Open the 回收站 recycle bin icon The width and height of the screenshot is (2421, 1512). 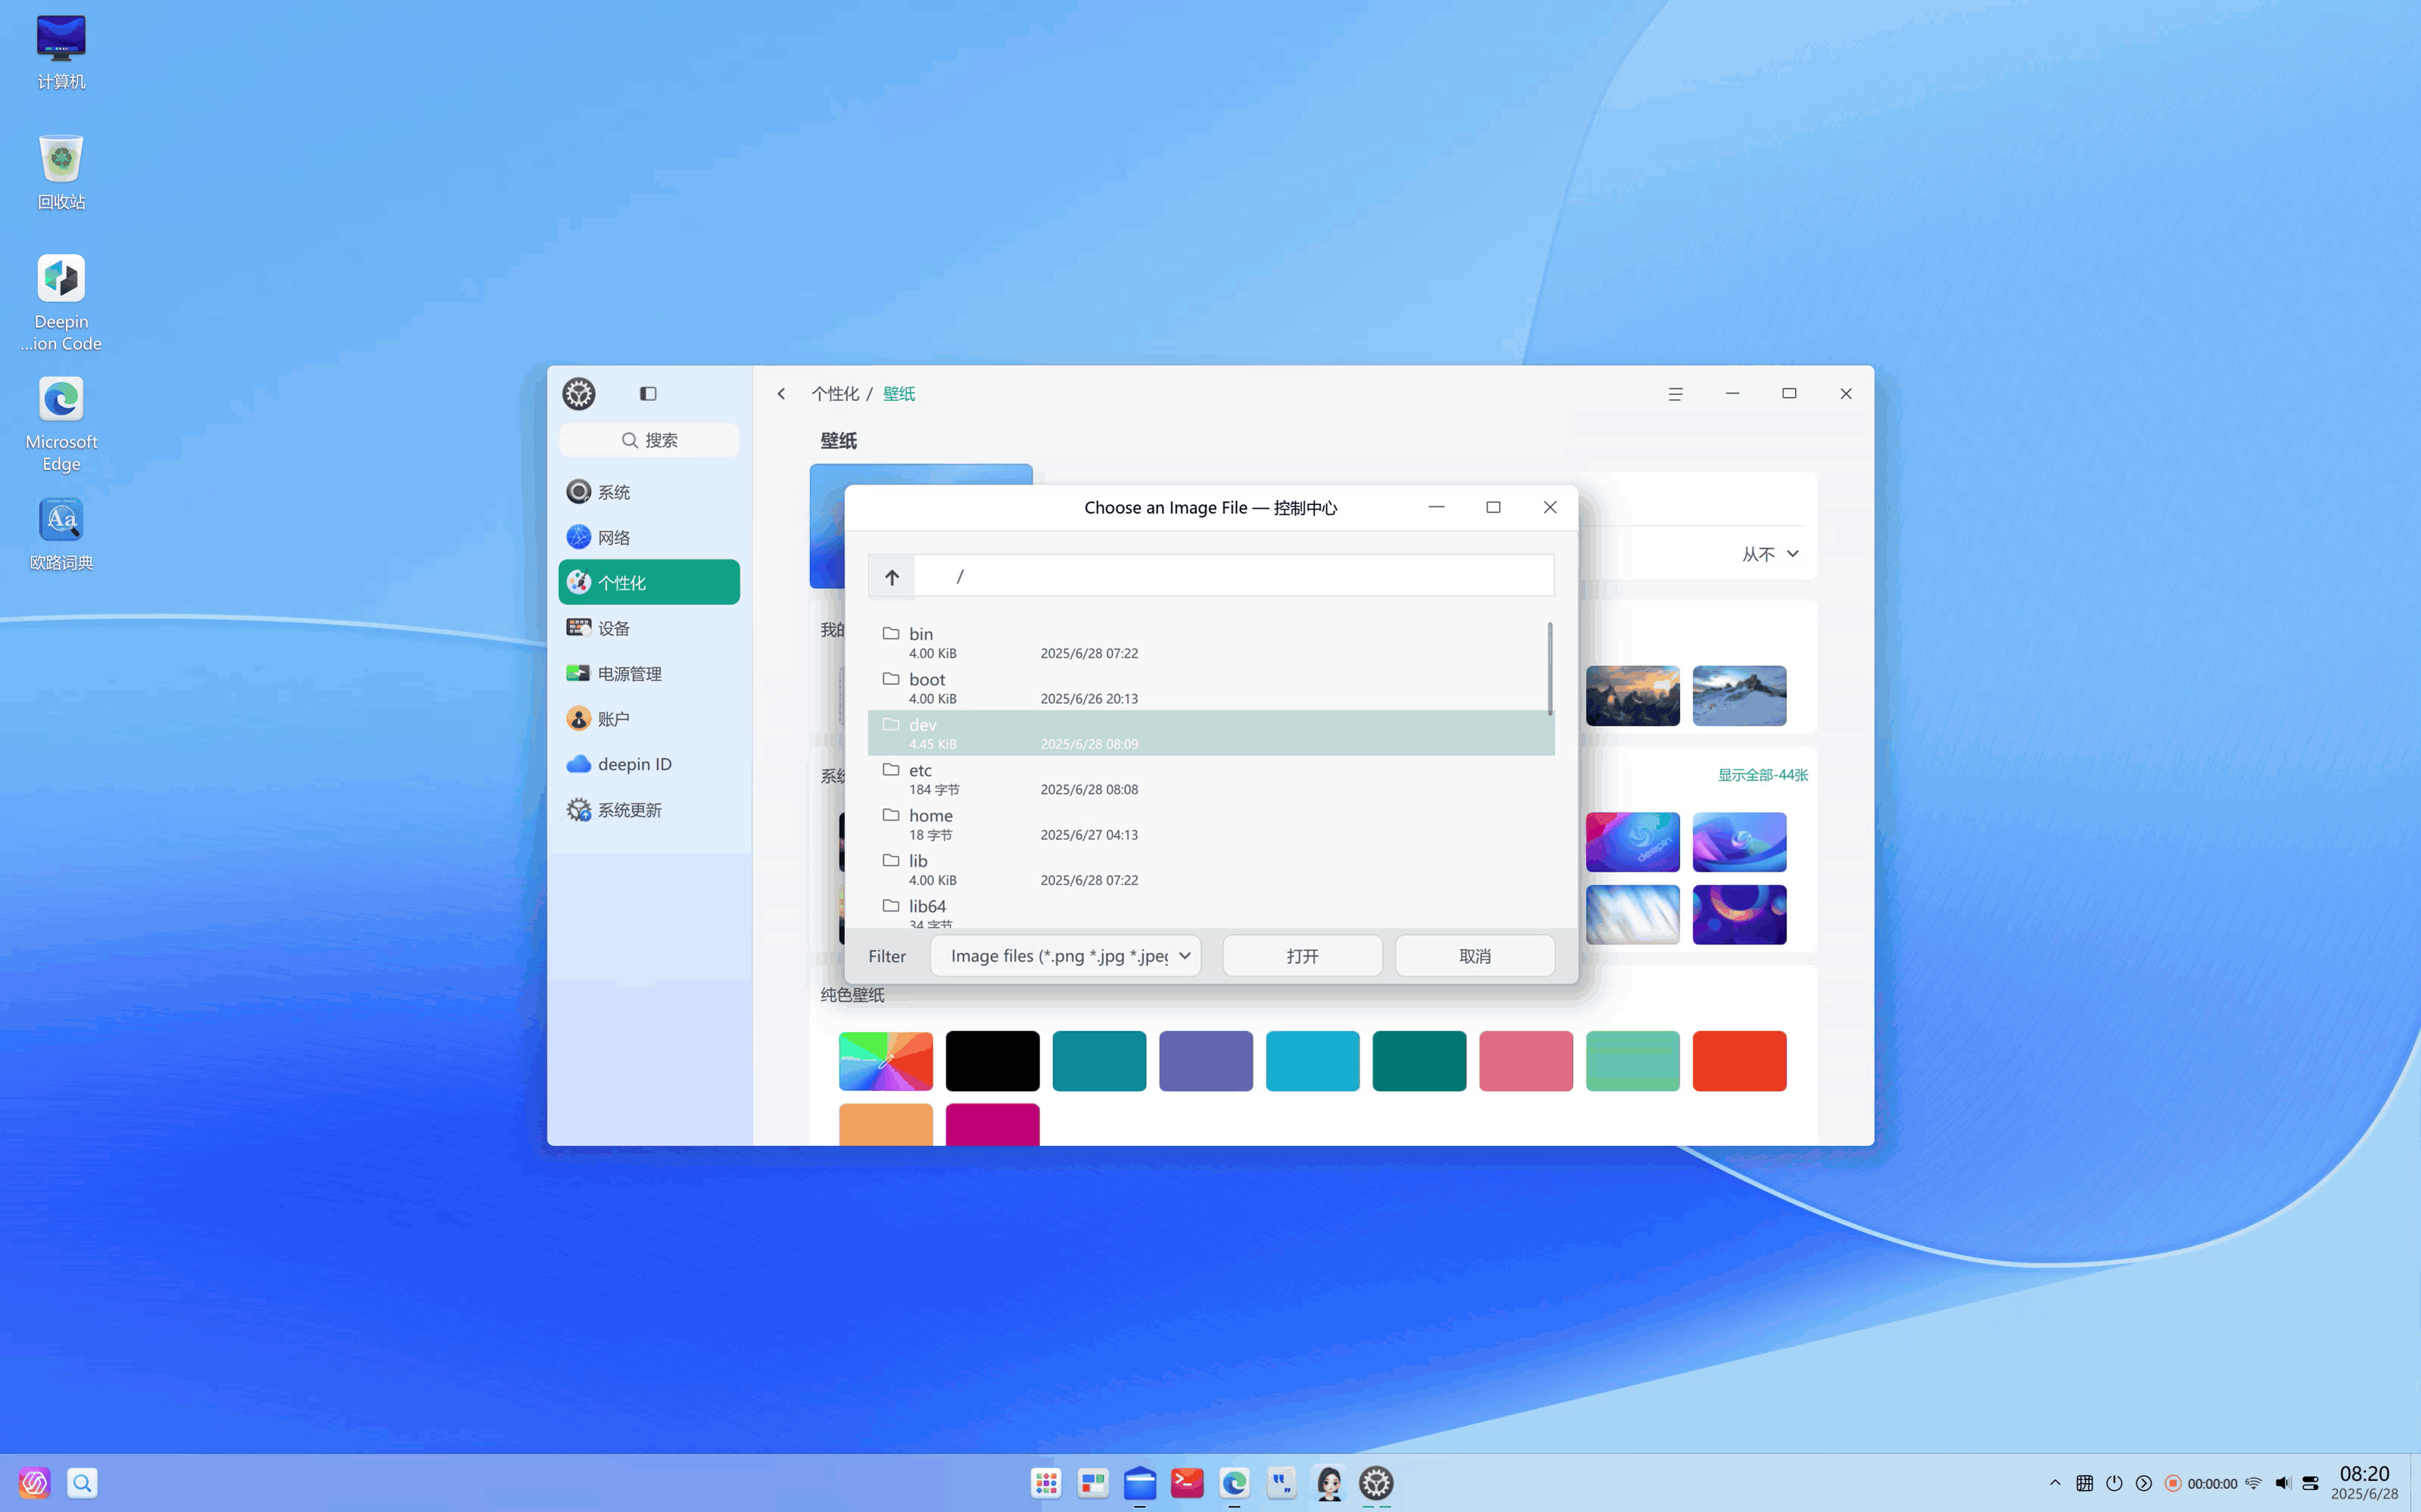pyautogui.click(x=61, y=172)
